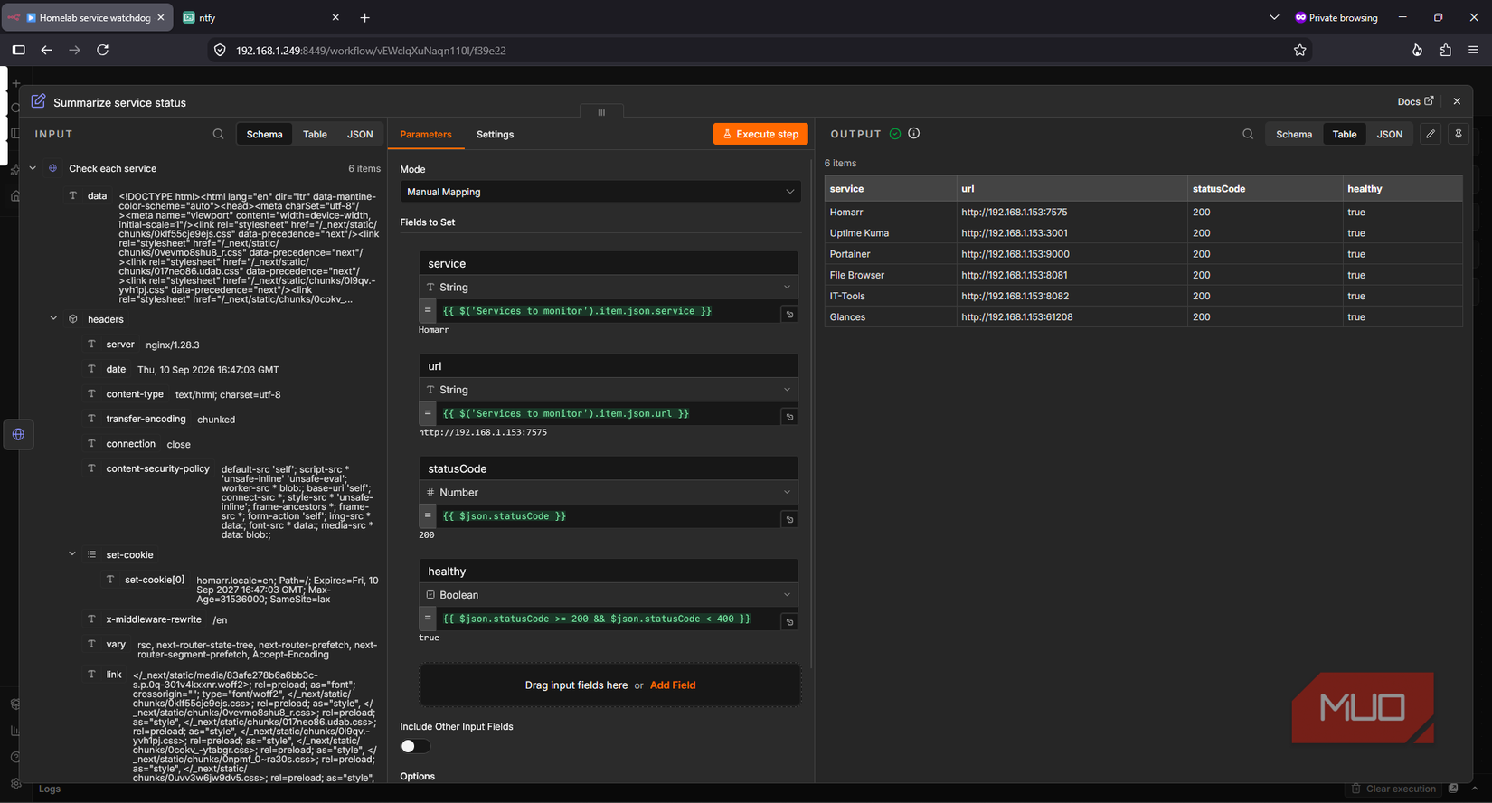Toggle Include Other Input Fields switch
The image size is (1492, 803).
click(x=415, y=746)
